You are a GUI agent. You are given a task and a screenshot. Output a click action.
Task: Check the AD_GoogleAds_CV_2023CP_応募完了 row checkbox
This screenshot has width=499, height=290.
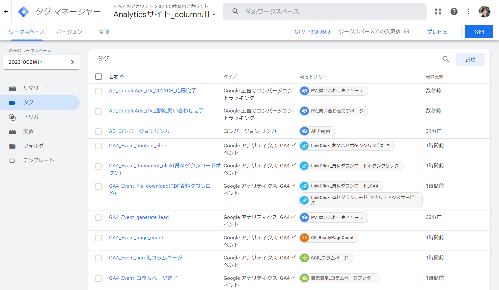(x=98, y=91)
